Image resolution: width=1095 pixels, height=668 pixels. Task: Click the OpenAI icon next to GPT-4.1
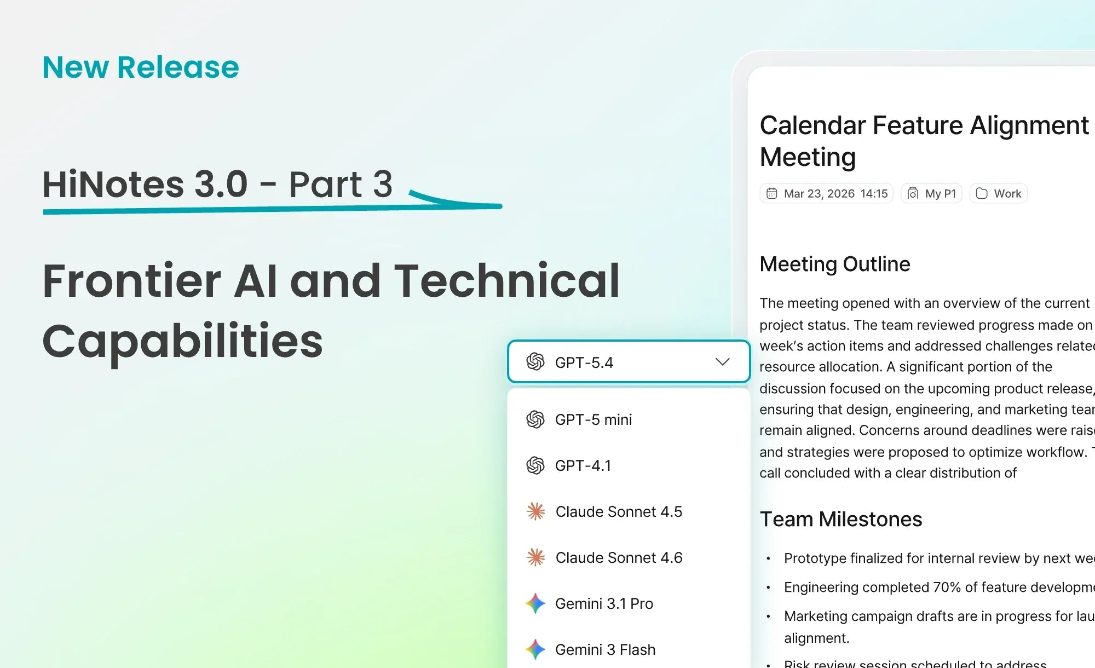pos(535,465)
